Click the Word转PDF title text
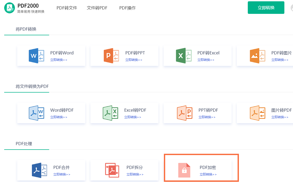 pyautogui.click(x=62, y=110)
